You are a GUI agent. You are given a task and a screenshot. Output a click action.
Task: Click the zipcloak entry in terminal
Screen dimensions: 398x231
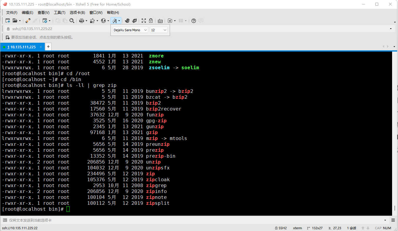pyautogui.click(x=158, y=180)
